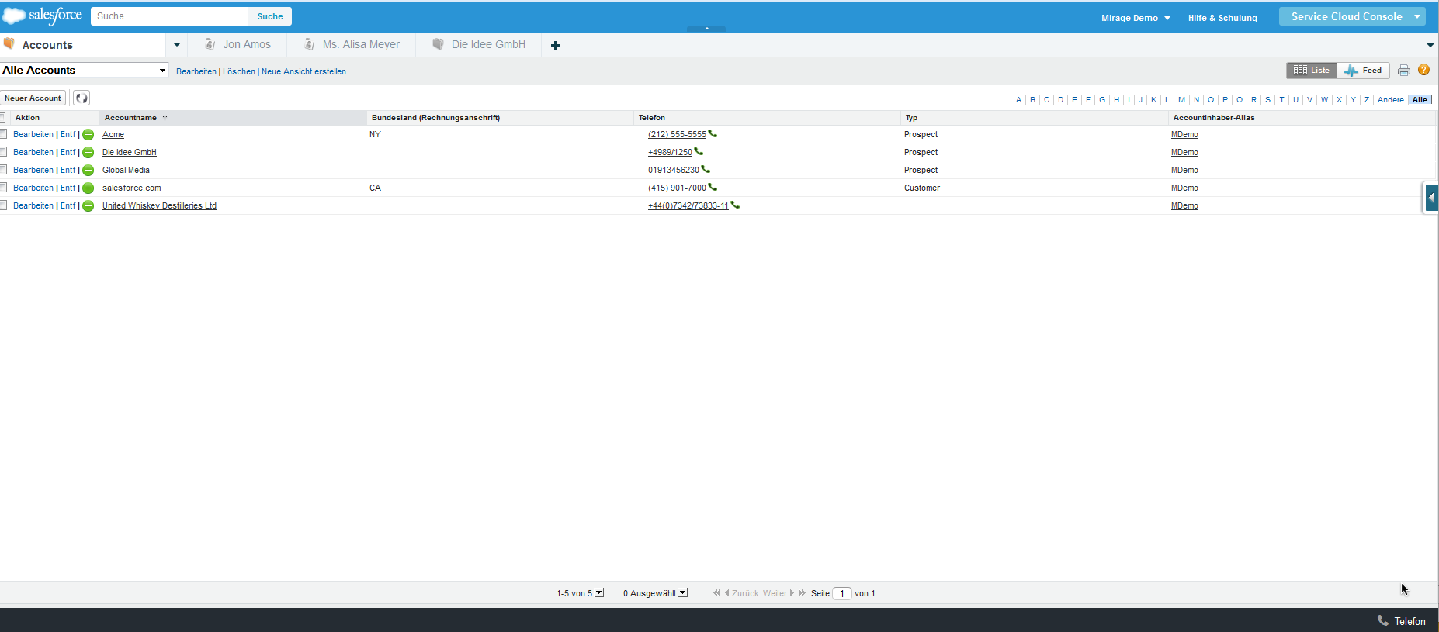Image resolution: width=1439 pixels, height=632 pixels.
Task: Open the Alle Accounts view dropdown
Action: coord(84,70)
